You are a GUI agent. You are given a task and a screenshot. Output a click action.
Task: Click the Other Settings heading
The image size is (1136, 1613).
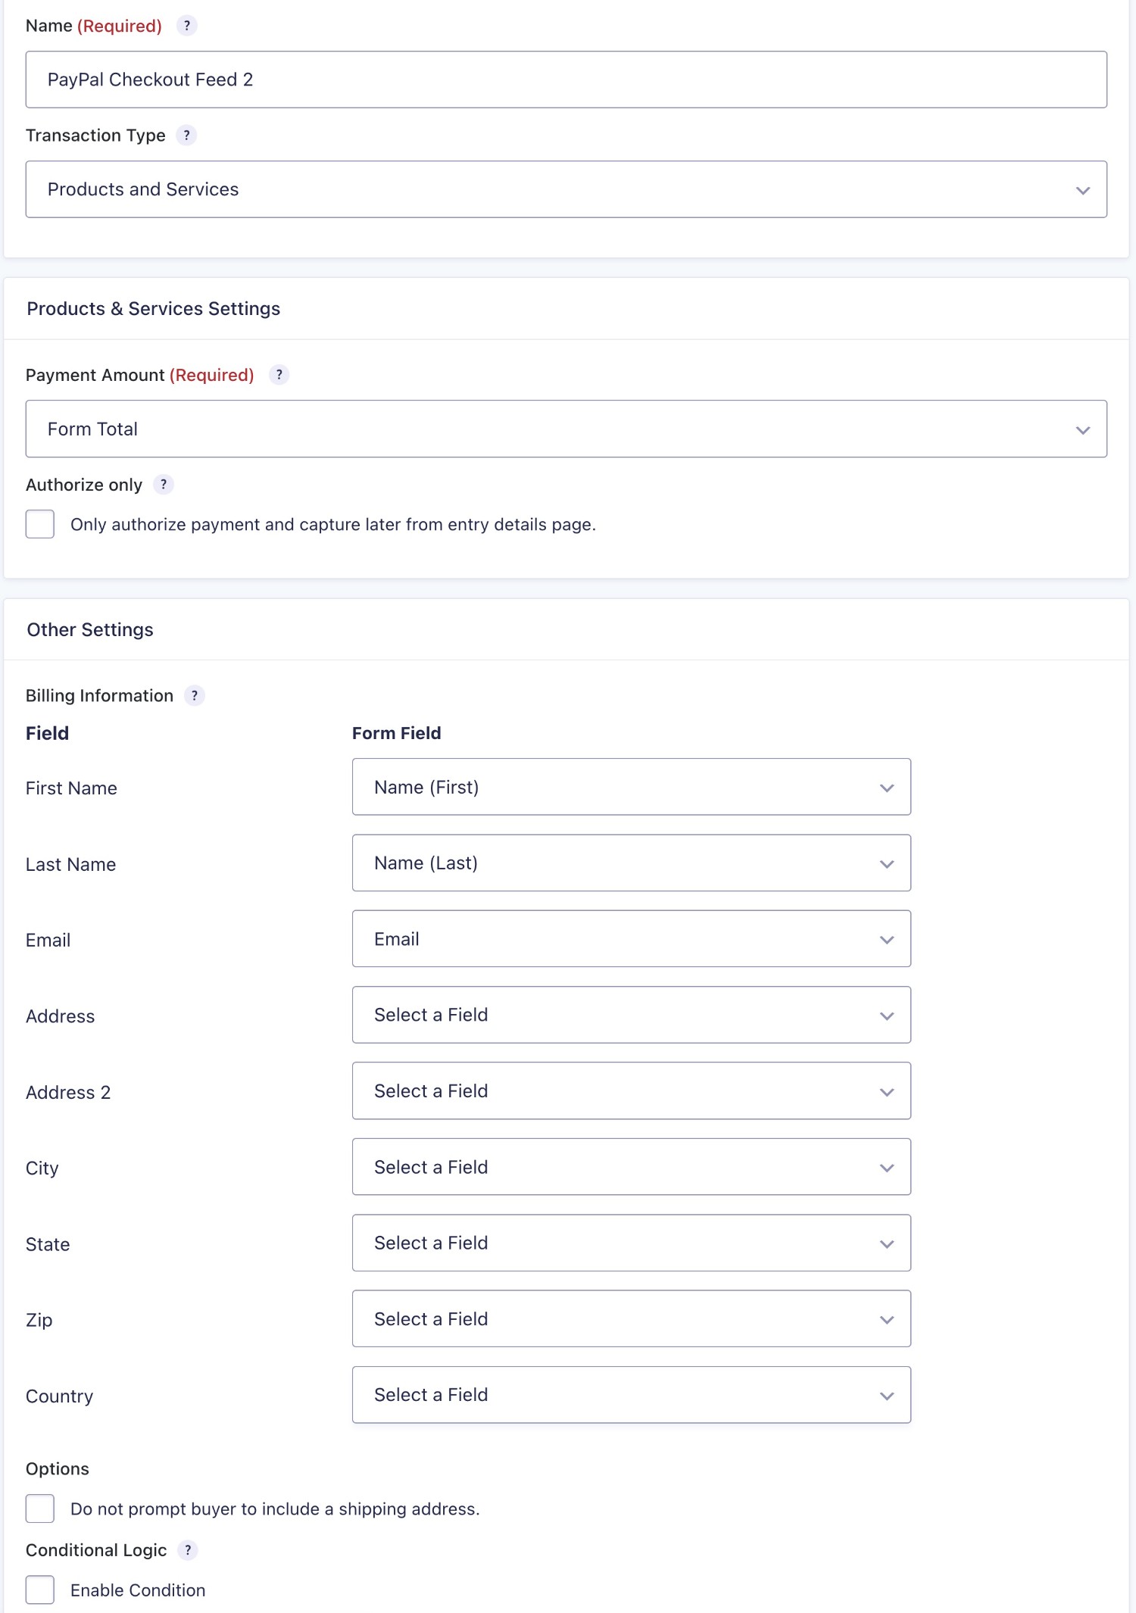[x=90, y=630]
